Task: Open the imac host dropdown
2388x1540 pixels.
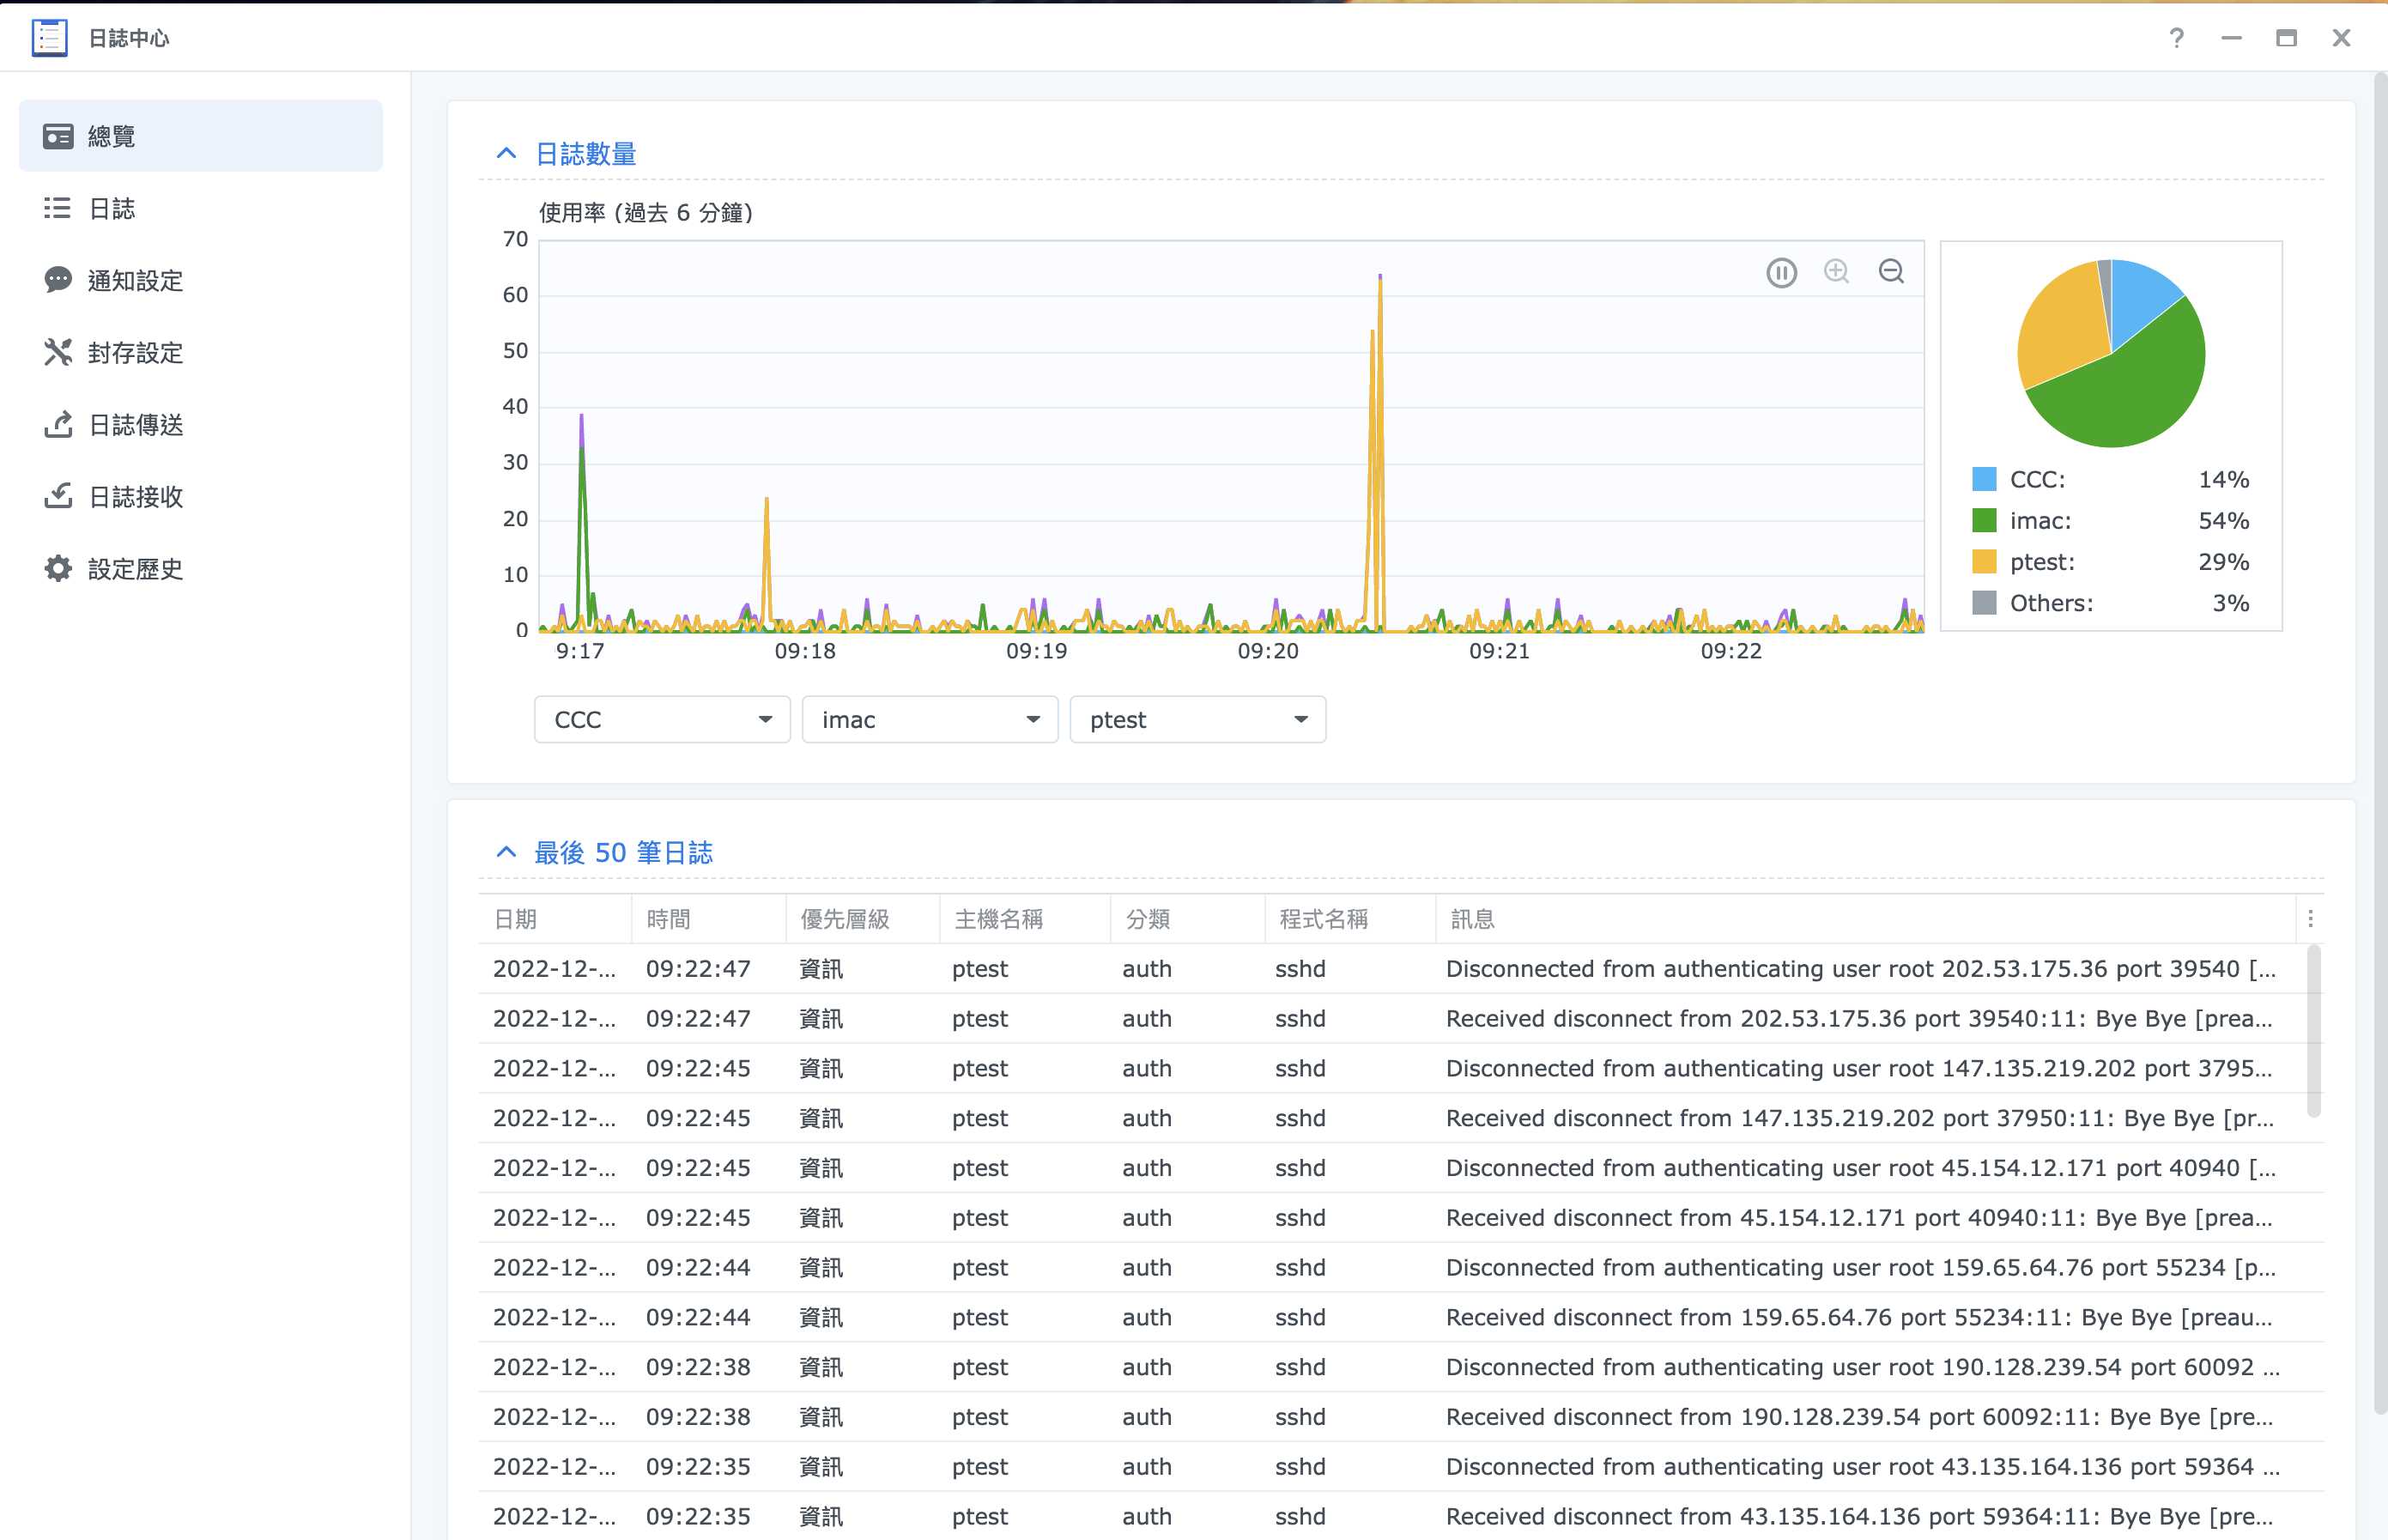Action: 930,720
